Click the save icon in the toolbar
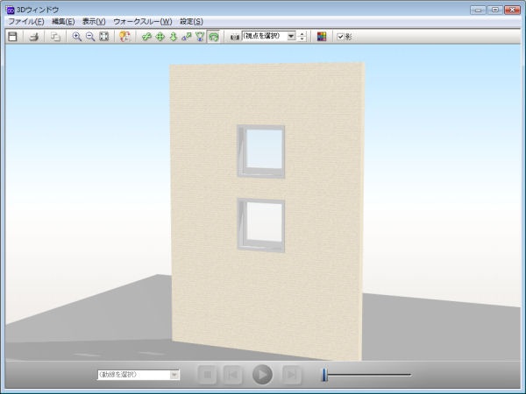526x394 pixels. (12, 37)
